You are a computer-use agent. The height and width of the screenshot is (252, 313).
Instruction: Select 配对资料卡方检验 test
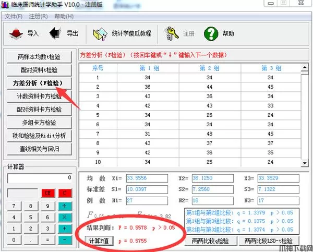point(39,110)
